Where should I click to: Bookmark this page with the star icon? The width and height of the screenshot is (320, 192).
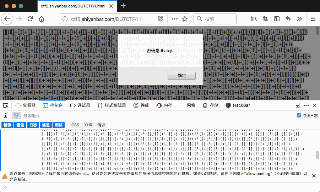(185, 19)
